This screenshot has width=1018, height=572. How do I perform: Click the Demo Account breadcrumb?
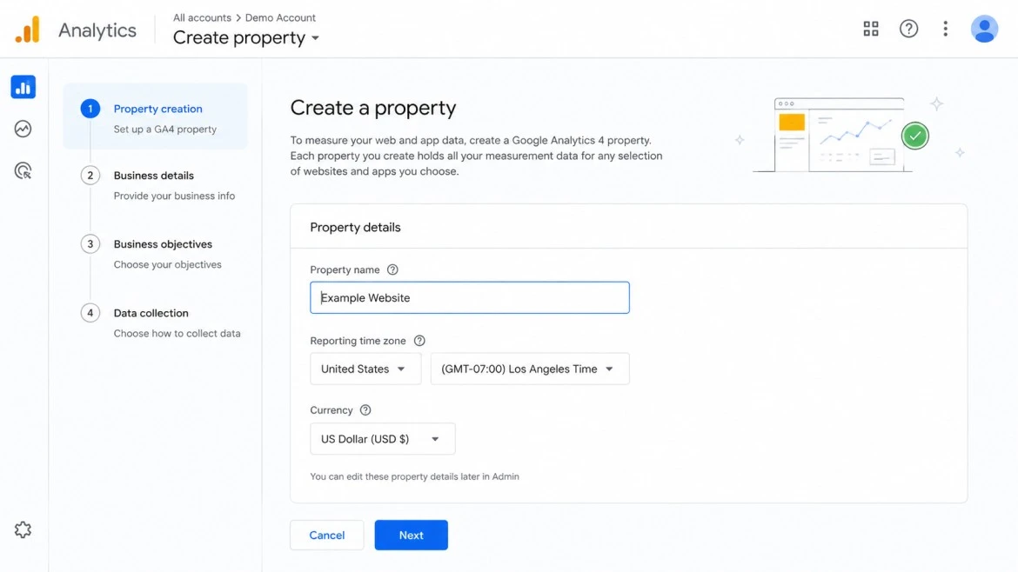[280, 17]
